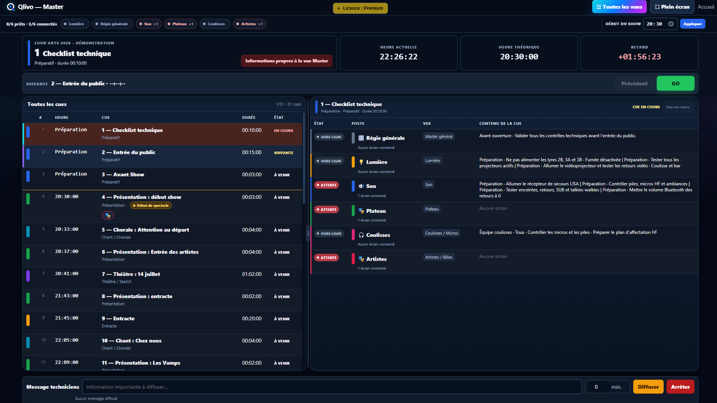
Task: Click the Lumière bulb icon
Action: pos(361,162)
